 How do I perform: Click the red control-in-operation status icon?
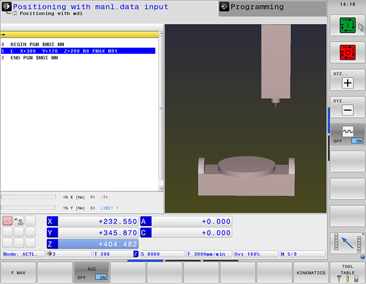pyautogui.click(x=7, y=221)
